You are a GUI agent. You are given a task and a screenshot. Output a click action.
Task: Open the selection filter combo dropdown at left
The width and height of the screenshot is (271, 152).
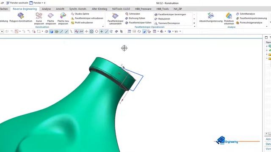pos(2,31)
